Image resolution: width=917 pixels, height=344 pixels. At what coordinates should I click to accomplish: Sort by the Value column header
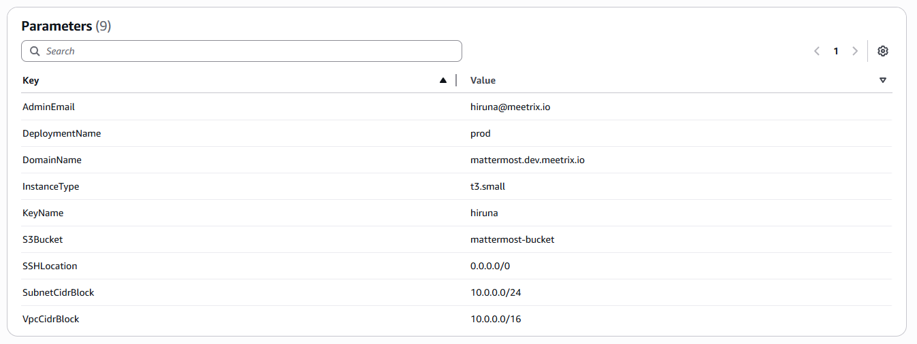pos(483,80)
